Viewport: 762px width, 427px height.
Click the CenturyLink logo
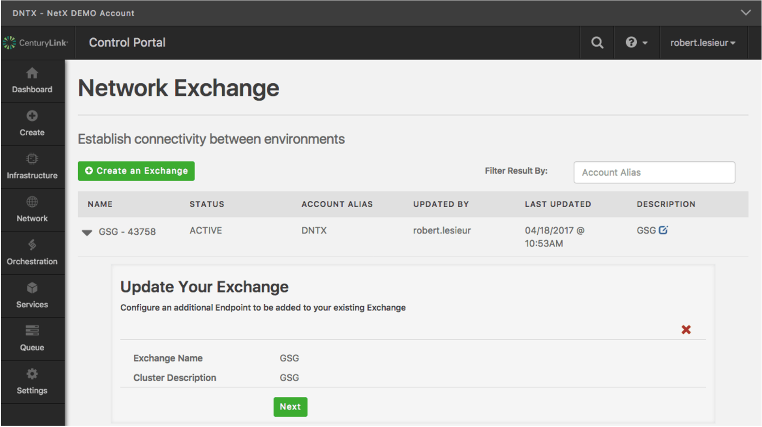pos(35,43)
